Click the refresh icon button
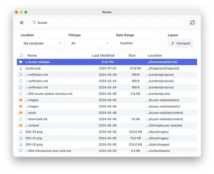The image size is (214, 174). point(192,23)
